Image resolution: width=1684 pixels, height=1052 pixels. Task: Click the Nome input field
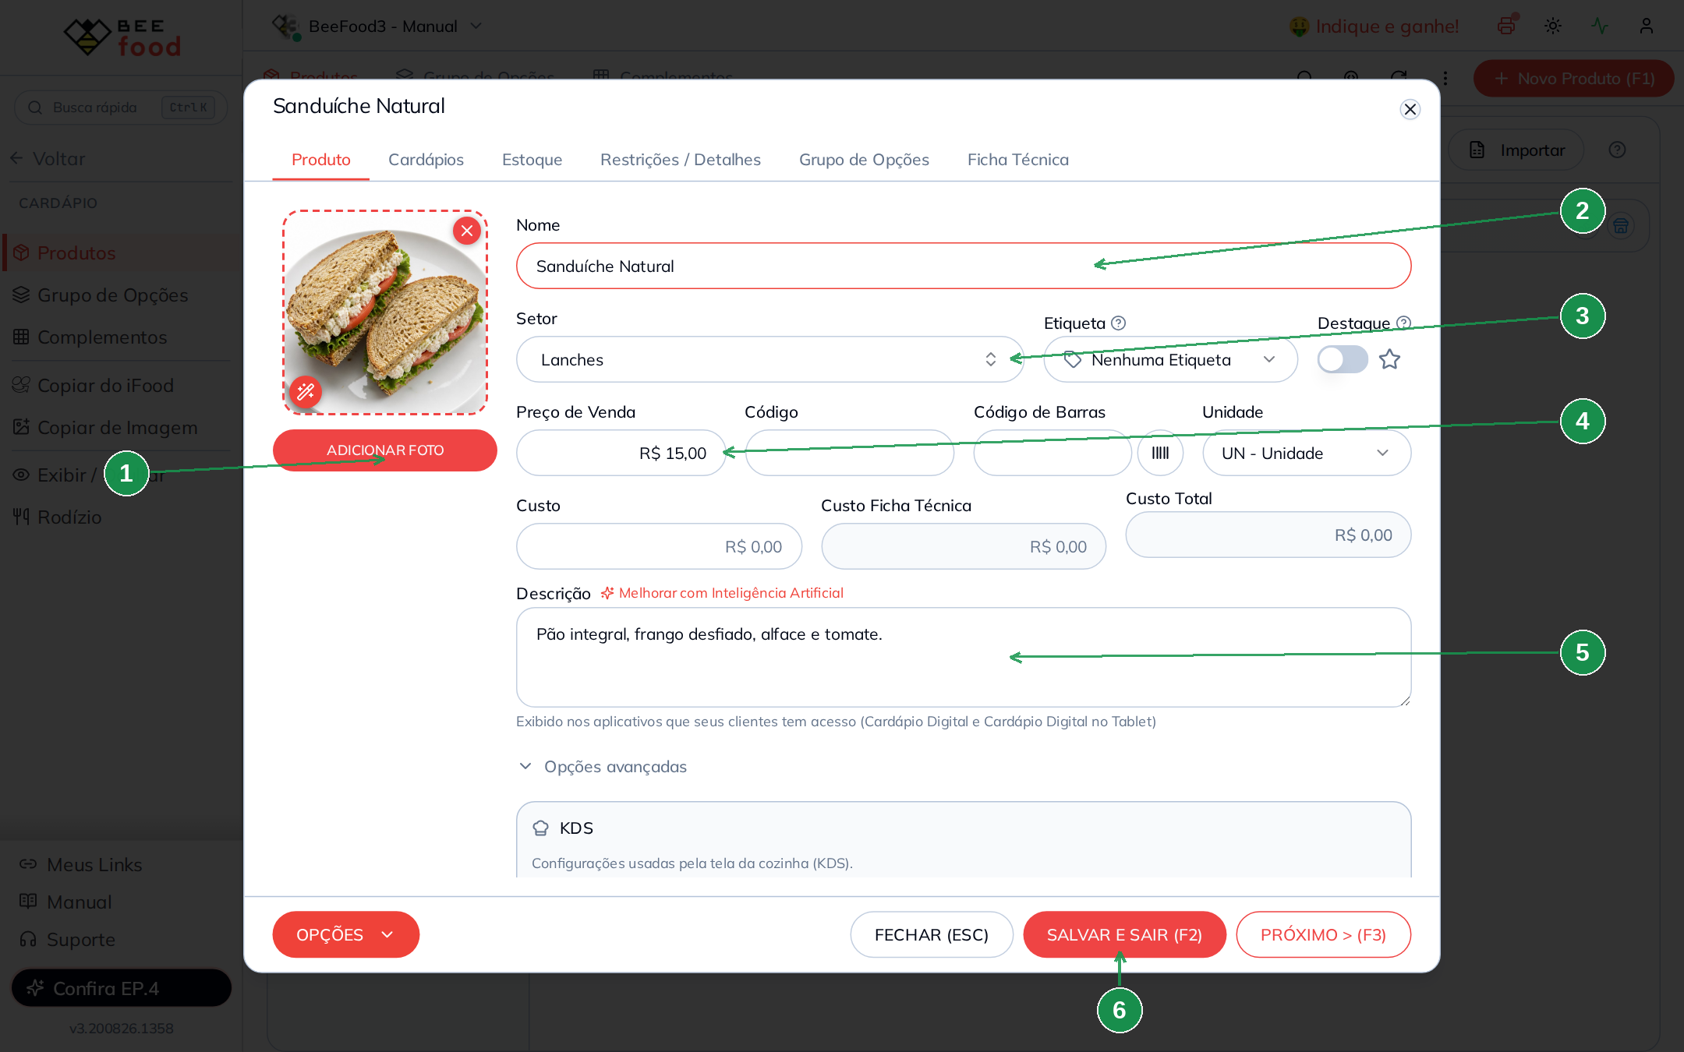click(x=964, y=266)
